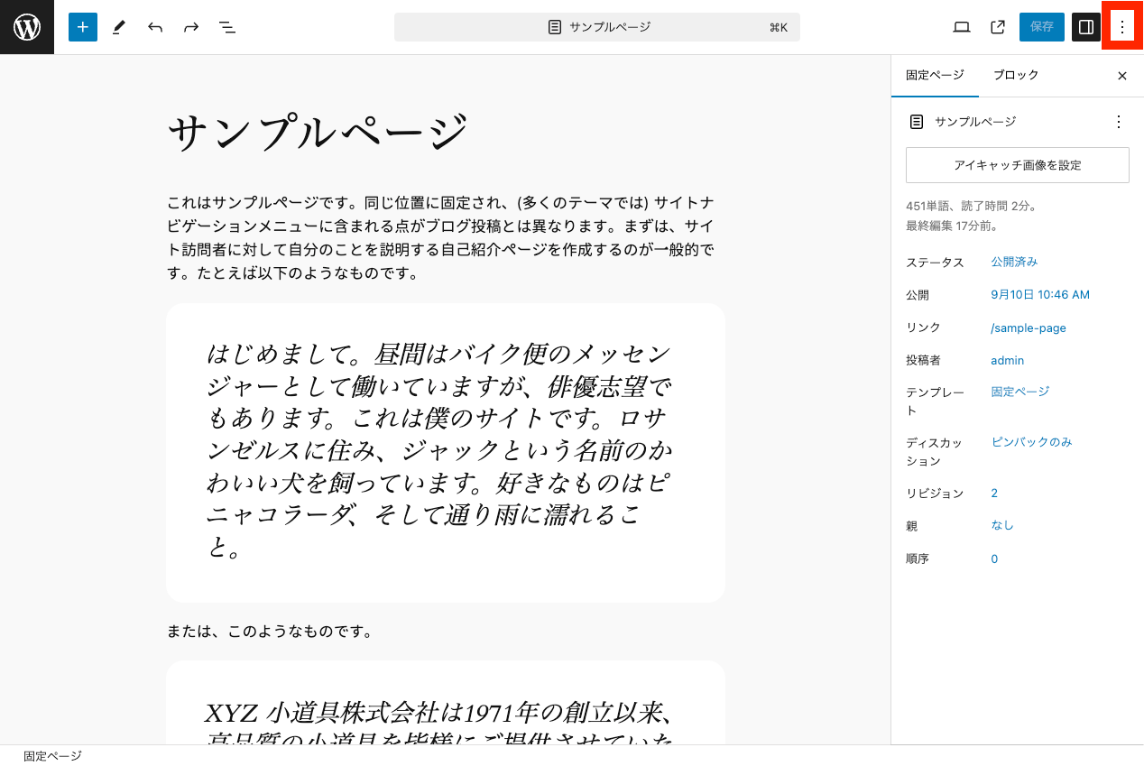This screenshot has width=1144, height=766.
Task: Open the desktop preview device icon
Action: coord(962,27)
